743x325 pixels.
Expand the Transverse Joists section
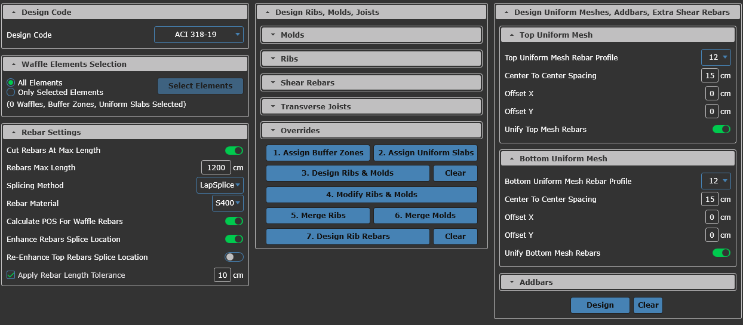(371, 106)
